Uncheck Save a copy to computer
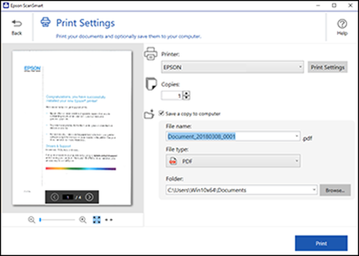Viewport: 359px width, 256px height. (x=162, y=113)
